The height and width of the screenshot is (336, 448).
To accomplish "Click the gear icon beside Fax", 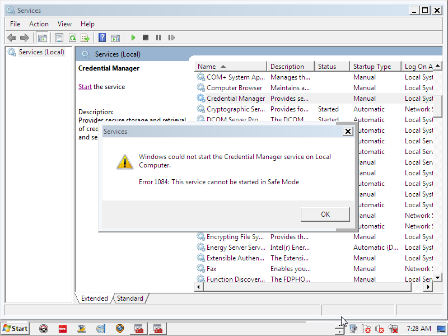I will pyautogui.click(x=201, y=268).
